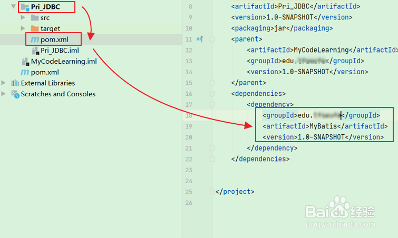The image size is (398, 238).
Task: Select the src folder row
Action: [x=45, y=18]
